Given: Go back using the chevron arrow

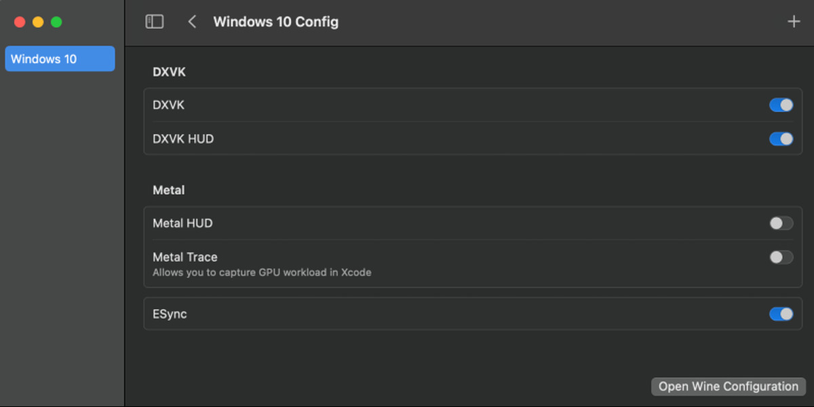Looking at the screenshot, I should [x=192, y=22].
